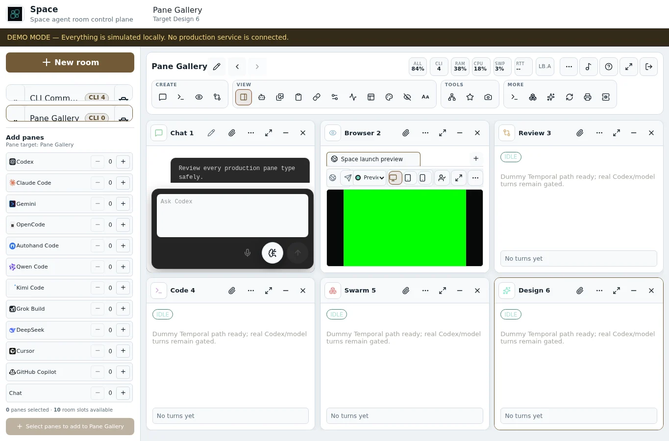Click the network hierarchy icon in TOOLS

(452, 97)
